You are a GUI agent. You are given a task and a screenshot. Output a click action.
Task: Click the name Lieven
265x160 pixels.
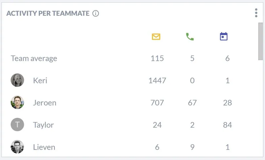tap(44, 147)
